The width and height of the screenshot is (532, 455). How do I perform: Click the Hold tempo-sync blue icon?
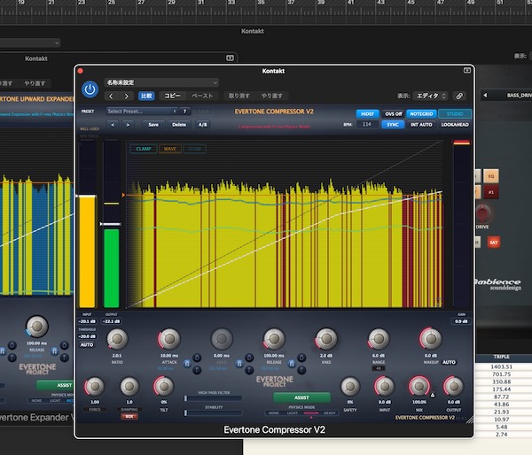[x=239, y=364]
